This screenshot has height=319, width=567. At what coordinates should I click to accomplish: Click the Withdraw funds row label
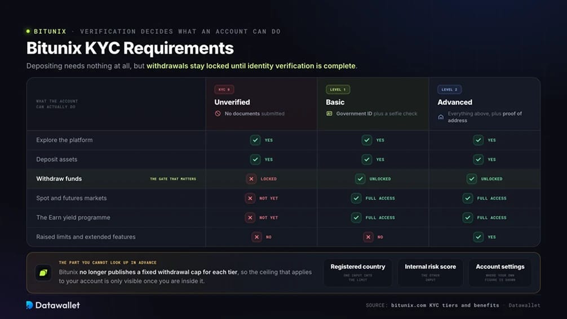[x=59, y=179]
